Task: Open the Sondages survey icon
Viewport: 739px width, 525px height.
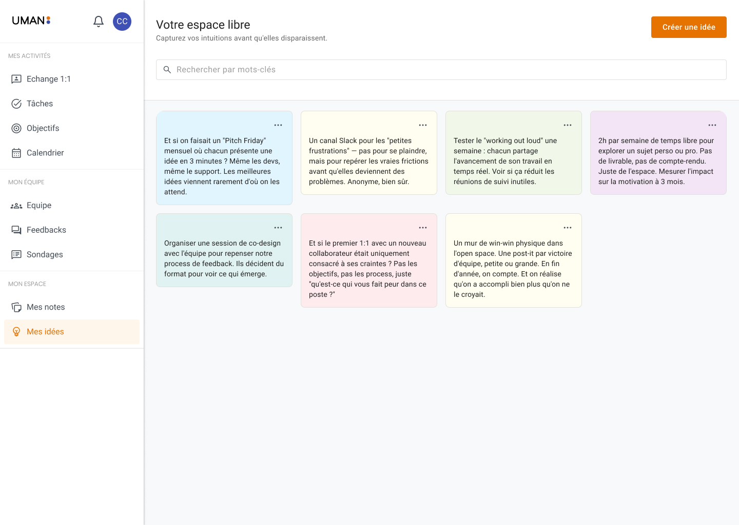Action: pos(16,254)
